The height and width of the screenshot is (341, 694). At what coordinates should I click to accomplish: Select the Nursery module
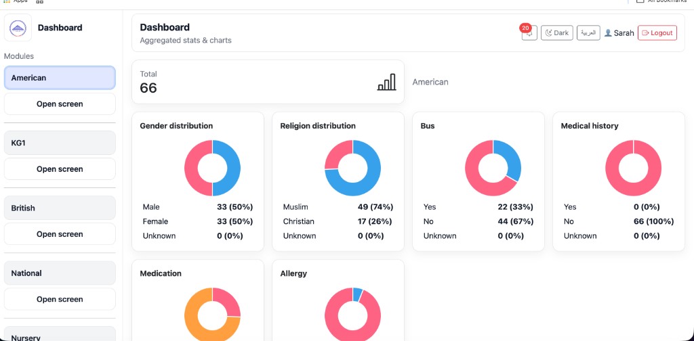coord(60,334)
